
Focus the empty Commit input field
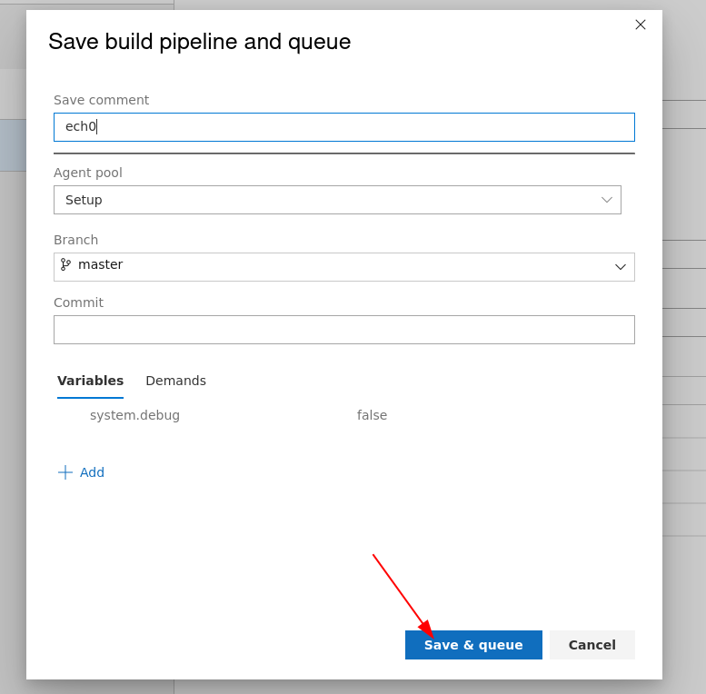pos(343,330)
